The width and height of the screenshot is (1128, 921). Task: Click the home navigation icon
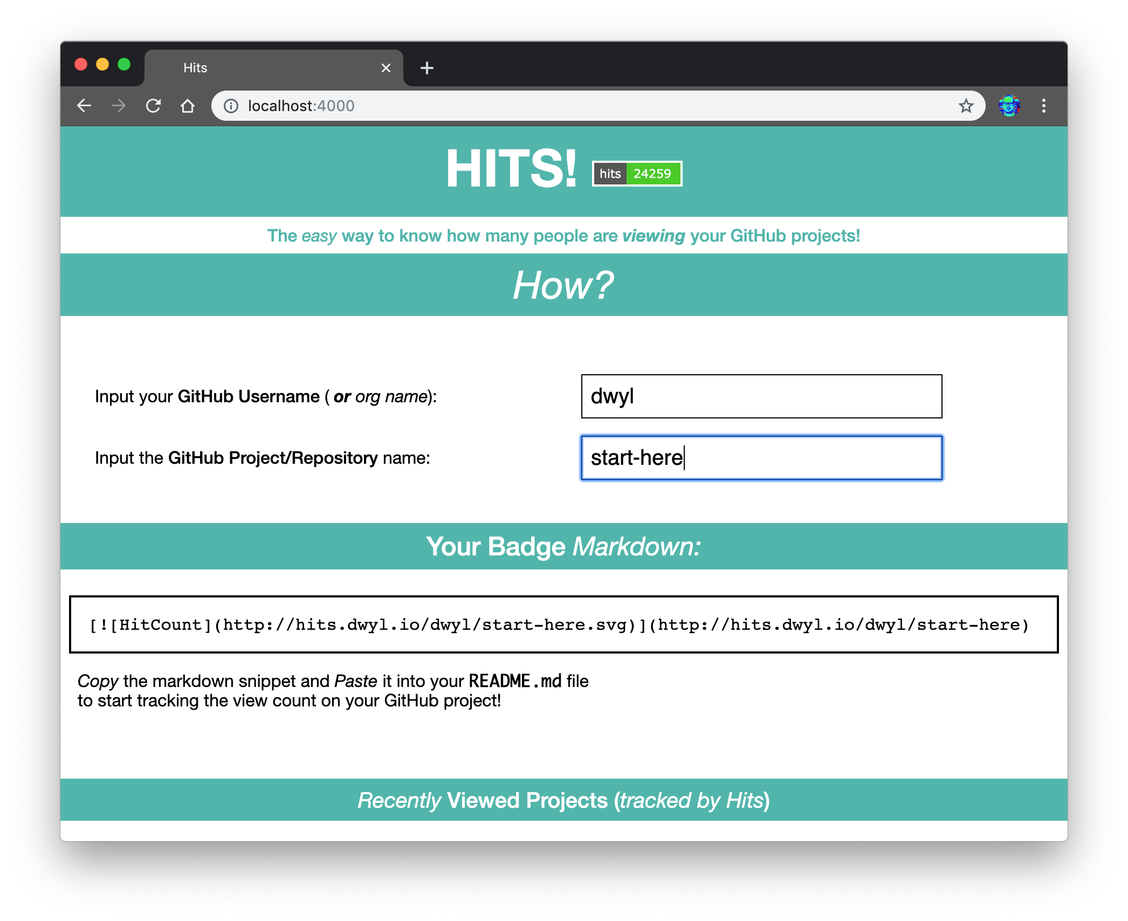pos(188,105)
